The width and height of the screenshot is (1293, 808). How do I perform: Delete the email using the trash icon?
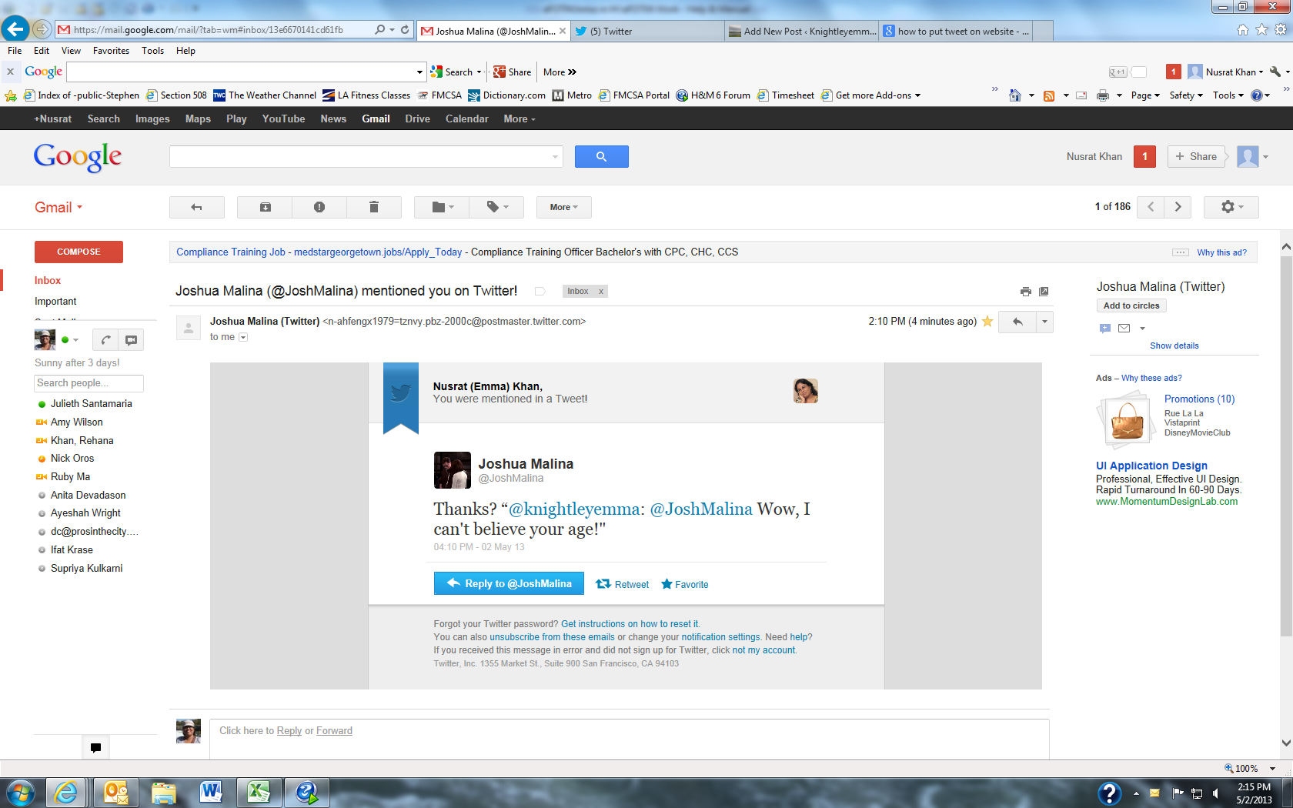tap(374, 207)
